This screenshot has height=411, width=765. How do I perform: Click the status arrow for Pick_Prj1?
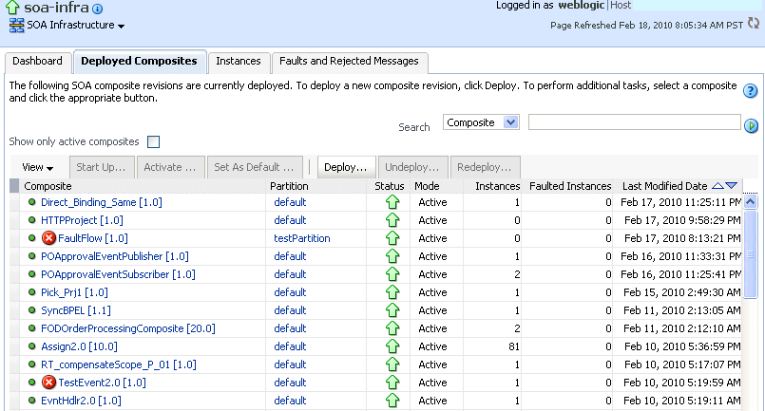(392, 292)
